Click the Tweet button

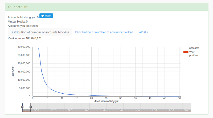[46, 16]
